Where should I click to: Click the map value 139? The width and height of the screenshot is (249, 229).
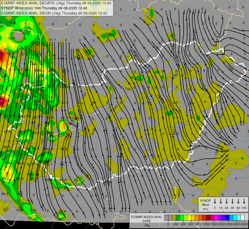(x=34, y=210)
